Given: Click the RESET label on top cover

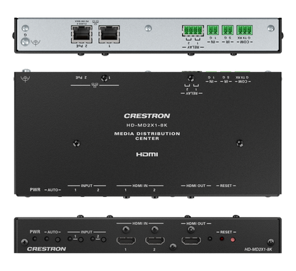Looking at the screenshot, I should point(226,186).
